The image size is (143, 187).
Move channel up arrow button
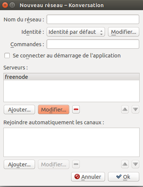click(125, 164)
